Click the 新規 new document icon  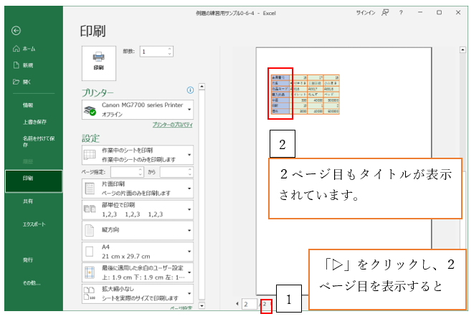coord(16,65)
